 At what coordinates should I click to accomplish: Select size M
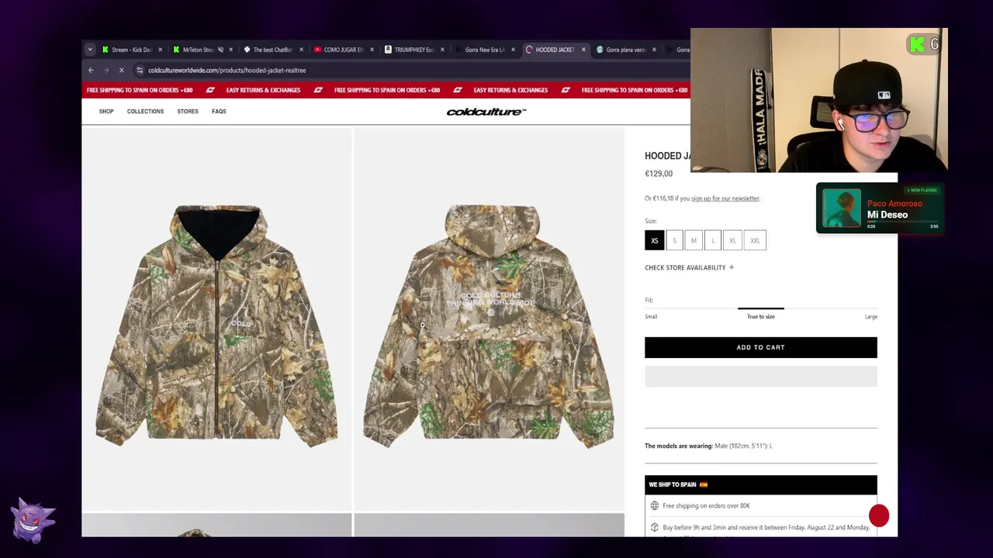tap(694, 240)
